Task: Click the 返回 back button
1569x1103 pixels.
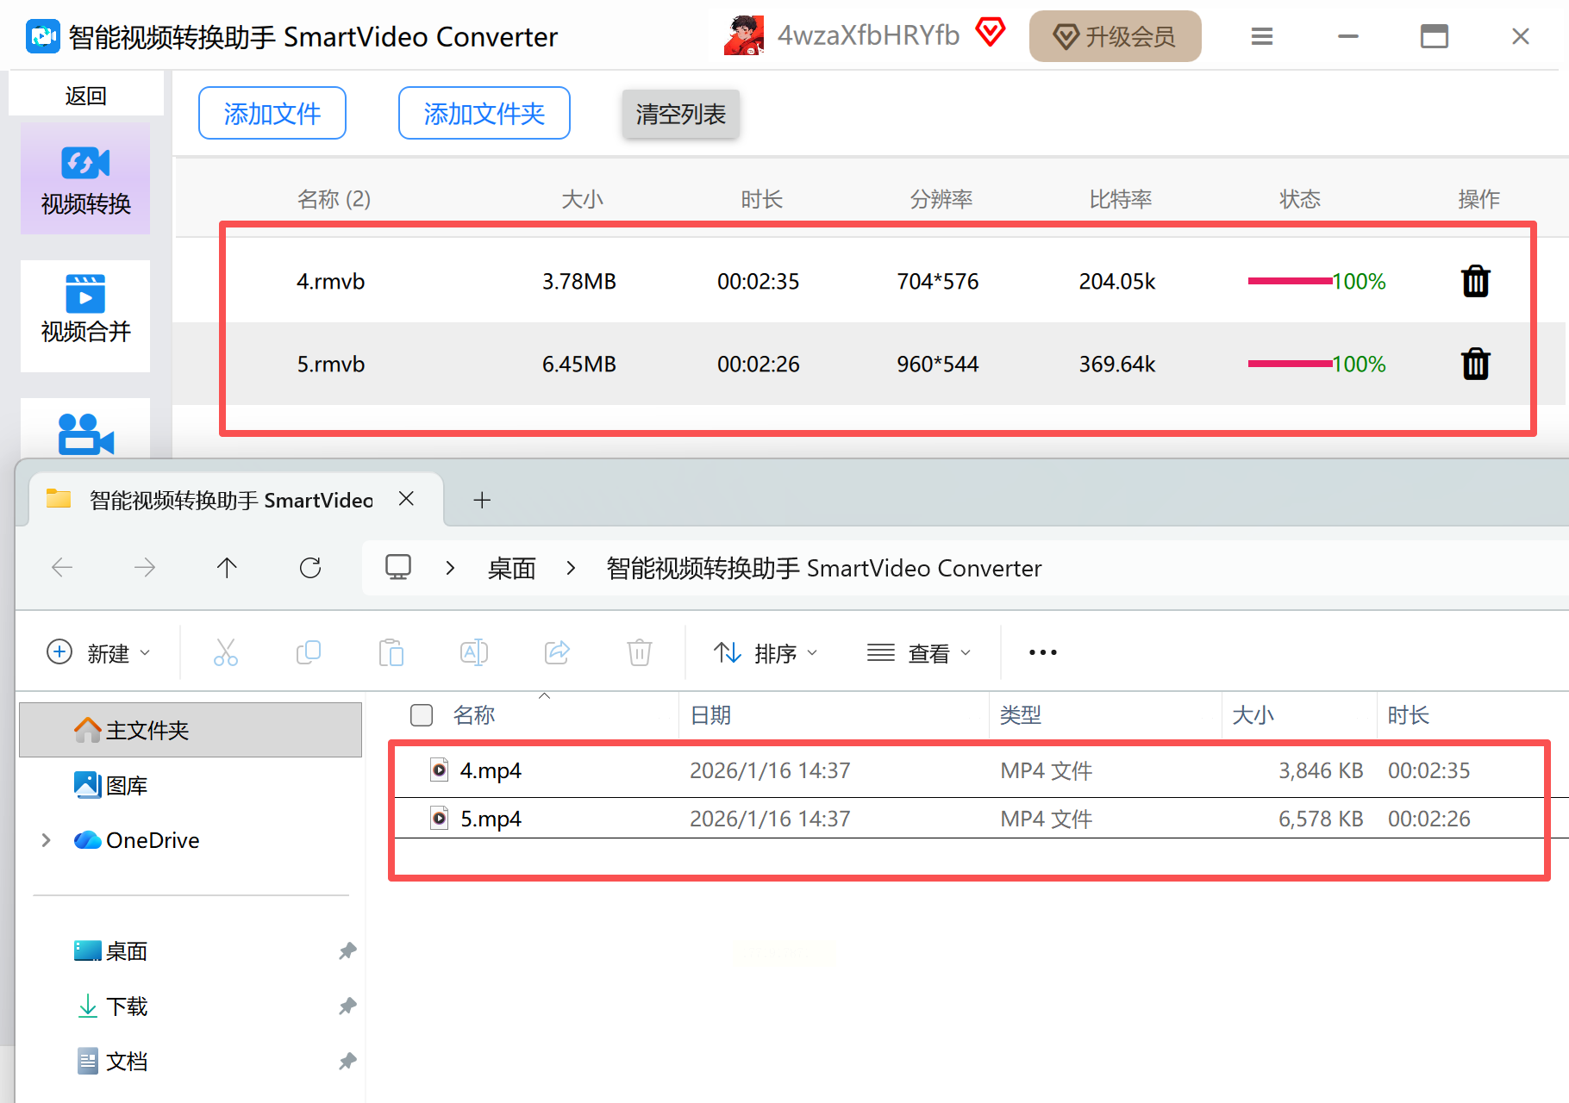Action: [x=86, y=95]
